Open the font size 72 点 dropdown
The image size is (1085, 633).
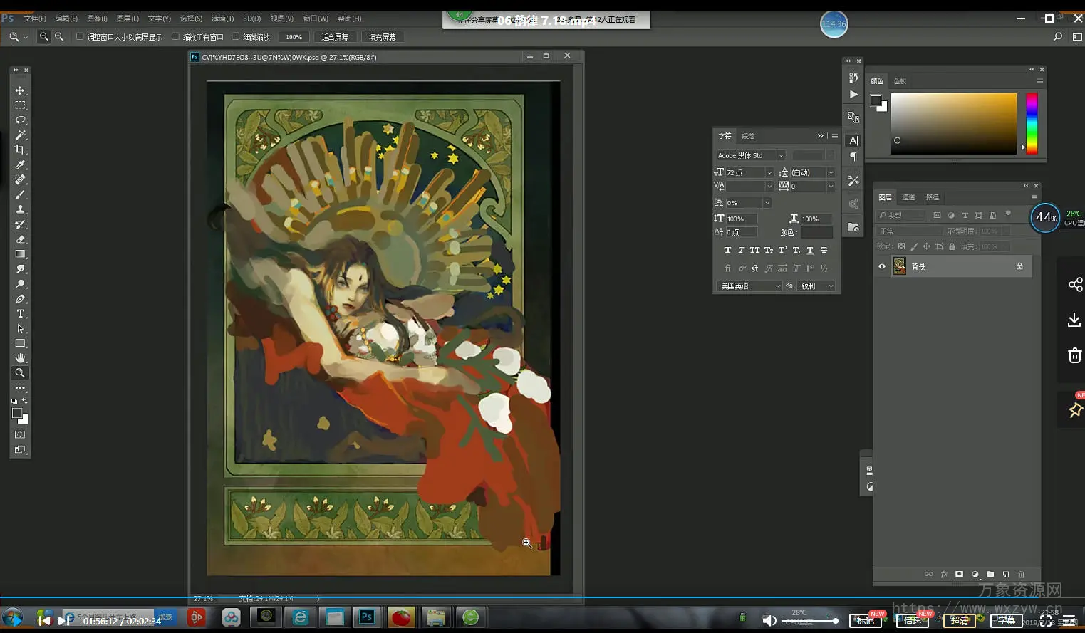[769, 173]
